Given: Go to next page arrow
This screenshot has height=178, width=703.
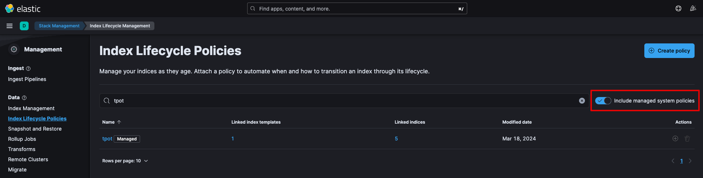Looking at the screenshot, I should [690, 161].
